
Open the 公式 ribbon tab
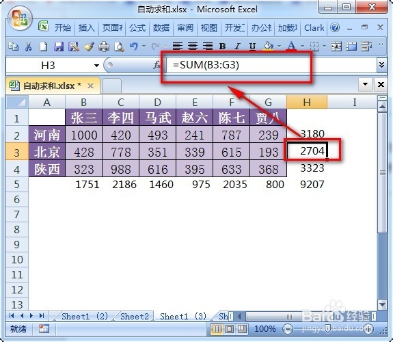coord(137,27)
